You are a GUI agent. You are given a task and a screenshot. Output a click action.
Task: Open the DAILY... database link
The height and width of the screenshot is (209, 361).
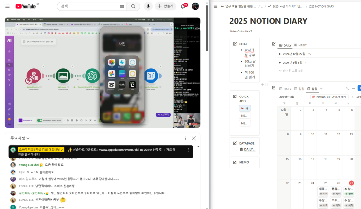(247, 149)
